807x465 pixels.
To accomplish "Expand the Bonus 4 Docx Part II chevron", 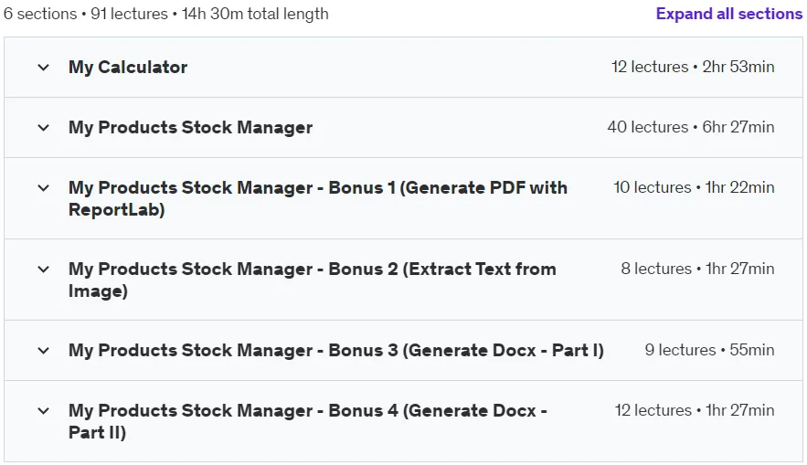I will (x=44, y=411).
